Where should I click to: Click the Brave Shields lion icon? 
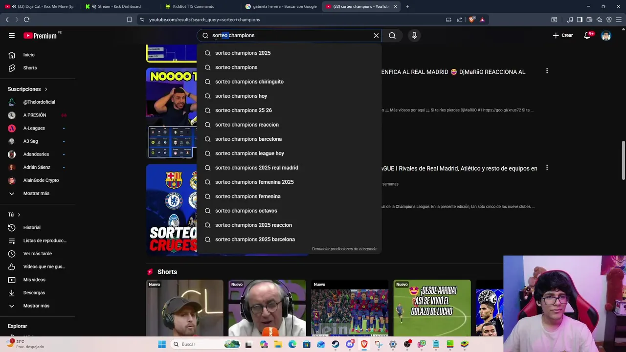pos(471,20)
